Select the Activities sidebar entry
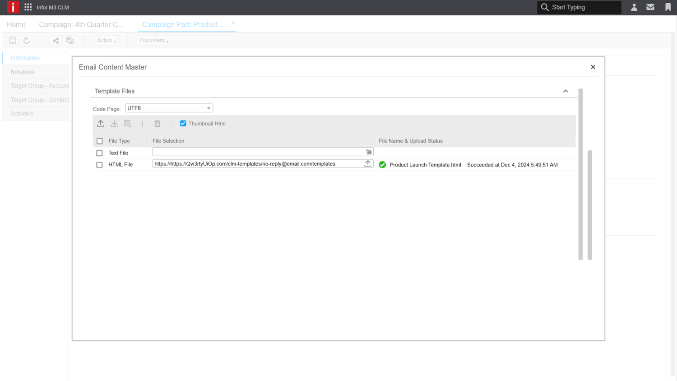This screenshot has width=677, height=381. coord(21,113)
